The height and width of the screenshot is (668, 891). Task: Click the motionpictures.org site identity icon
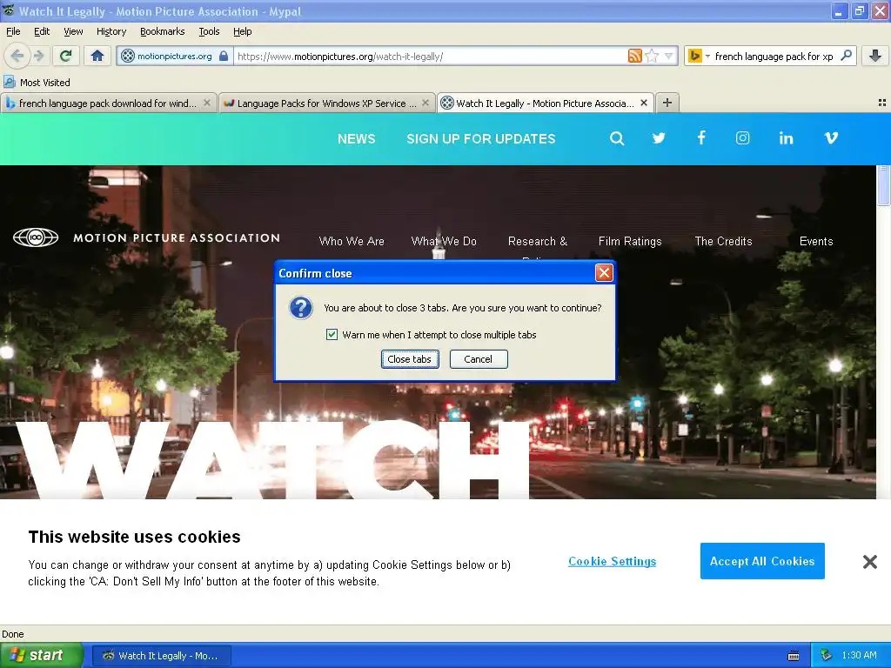click(x=129, y=56)
